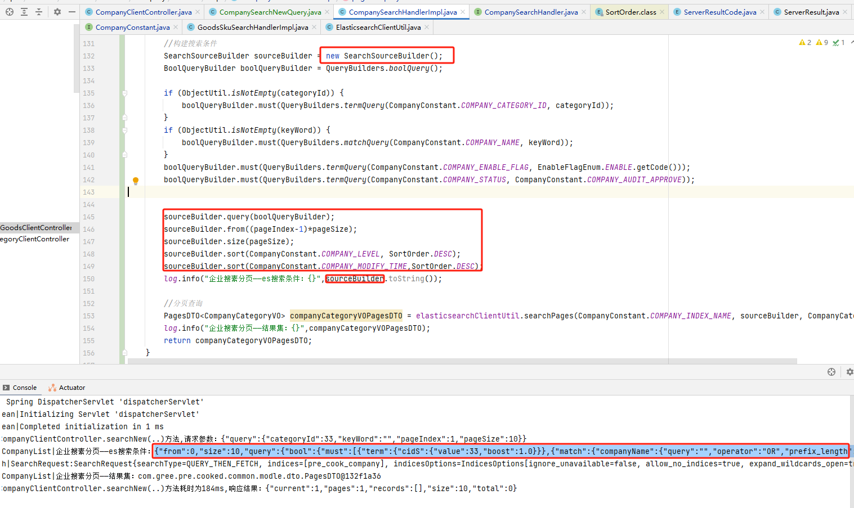Viewport: 854px width, 508px height.
Task: Select egoryClientController in project tree
Action: 35,239
